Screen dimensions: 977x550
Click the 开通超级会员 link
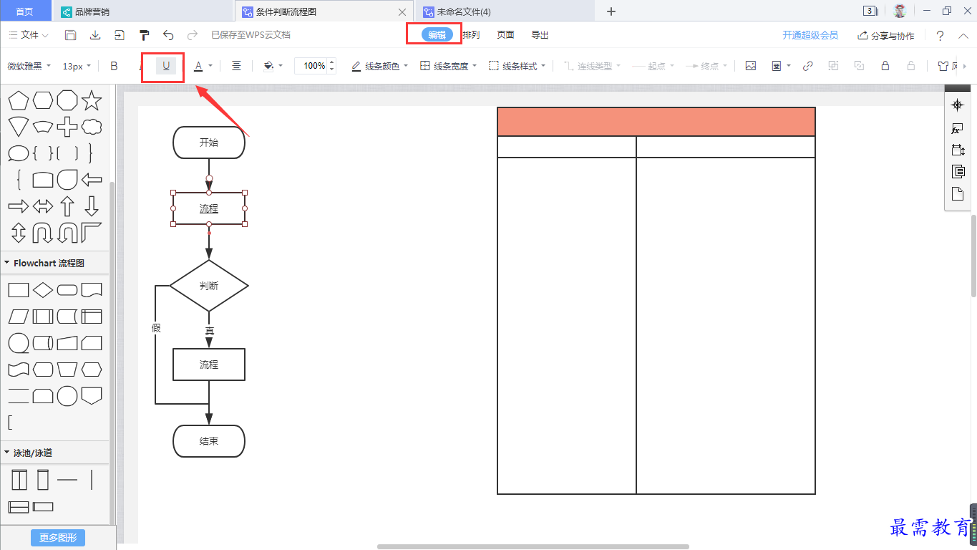click(810, 35)
